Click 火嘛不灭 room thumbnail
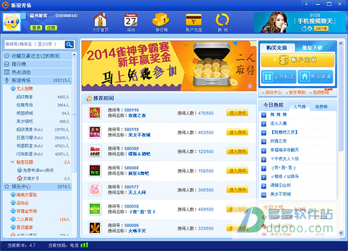The height and width of the screenshot is (251, 348). 95,228
